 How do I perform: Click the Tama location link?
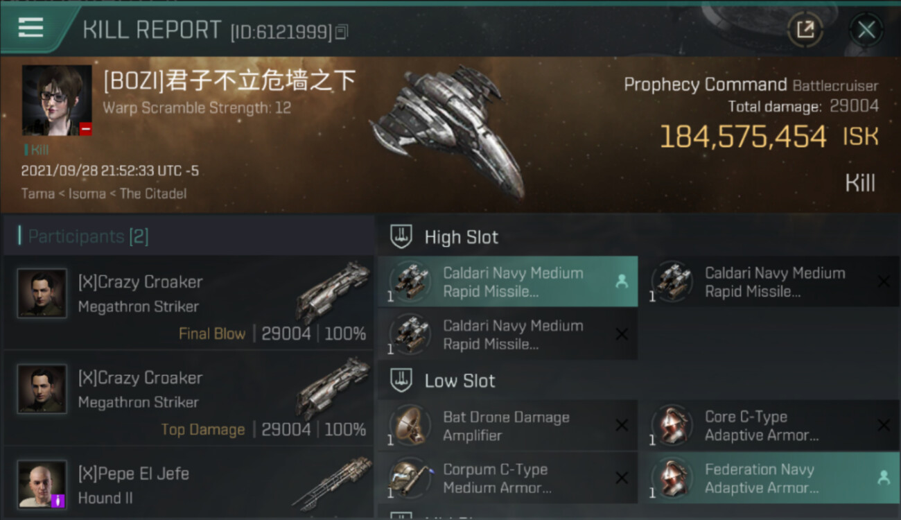[38, 193]
